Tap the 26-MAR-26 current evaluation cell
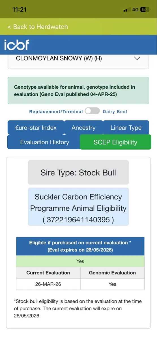 point(48,284)
